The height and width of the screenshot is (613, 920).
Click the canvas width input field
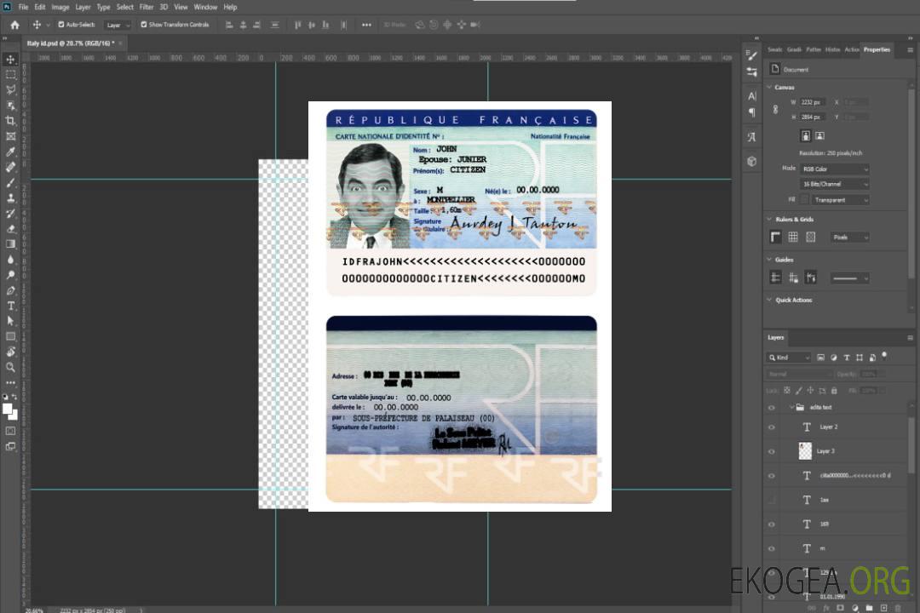(813, 102)
